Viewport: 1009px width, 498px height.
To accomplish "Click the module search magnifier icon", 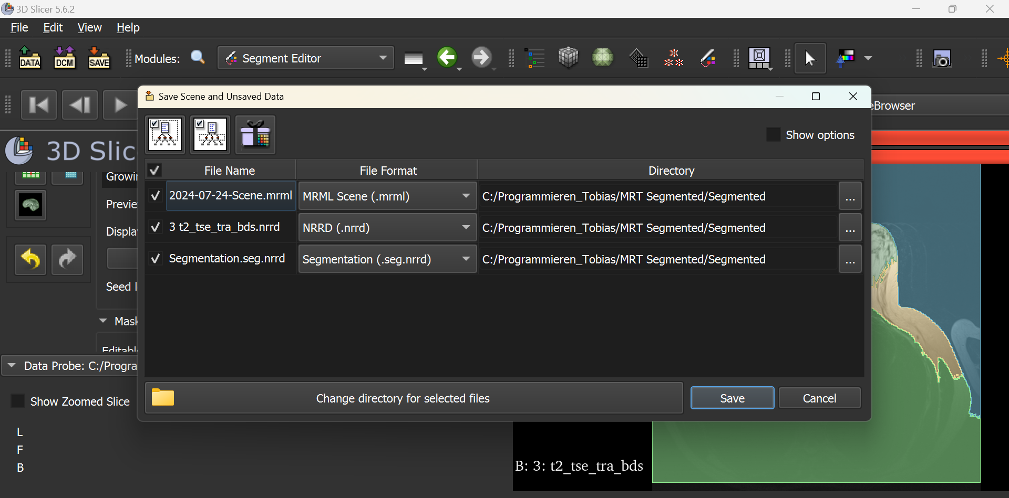I will pyautogui.click(x=198, y=58).
